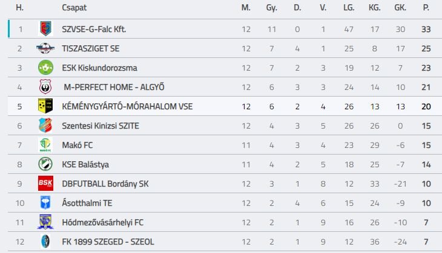Click the M-PERFECT HOME - ALGYŐ emblem
This screenshot has height=253, width=442.
(45, 87)
